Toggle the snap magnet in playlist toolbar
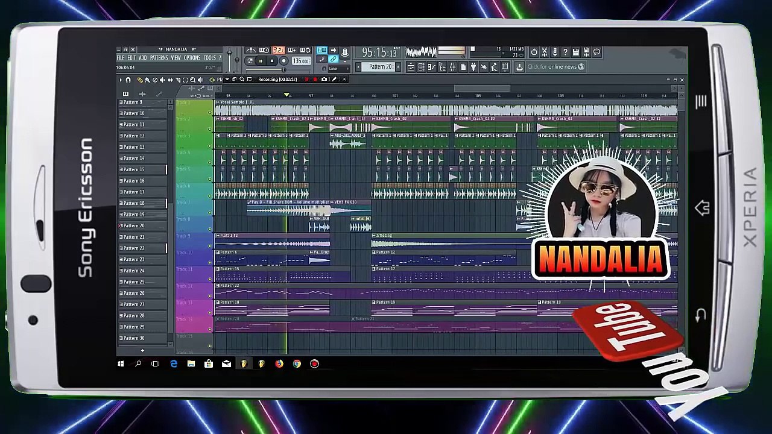This screenshot has width=772, height=434. tap(128, 80)
